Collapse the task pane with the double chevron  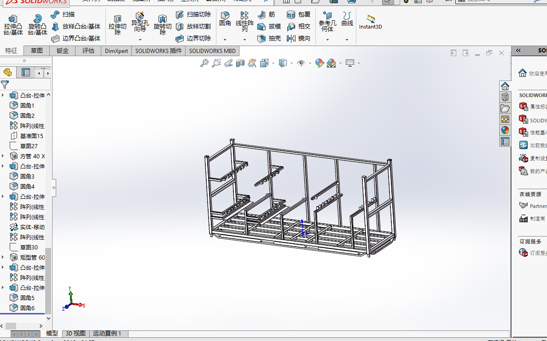click(518, 51)
